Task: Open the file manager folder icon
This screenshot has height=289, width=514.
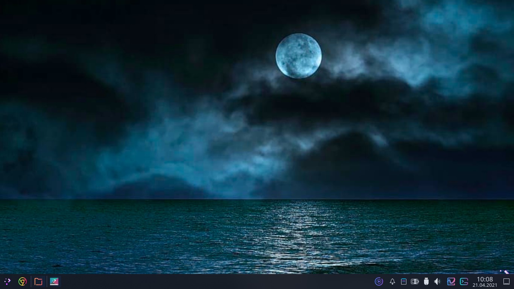Action: [x=38, y=281]
